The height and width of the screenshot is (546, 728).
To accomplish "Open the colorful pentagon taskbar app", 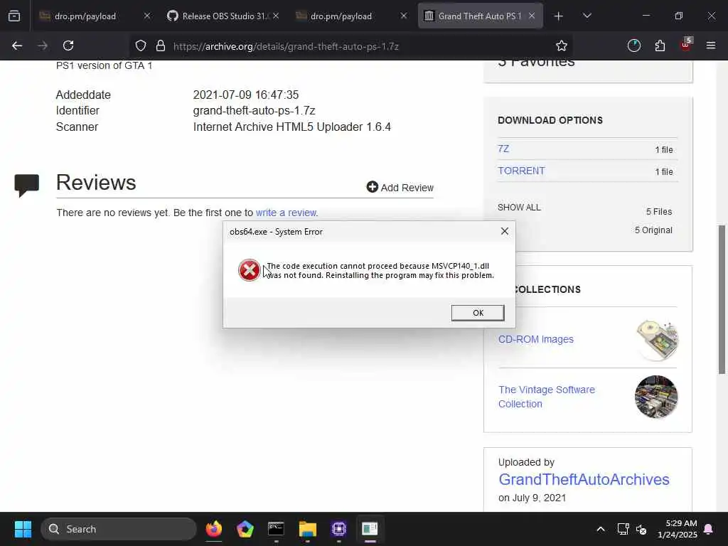I will tap(245, 529).
